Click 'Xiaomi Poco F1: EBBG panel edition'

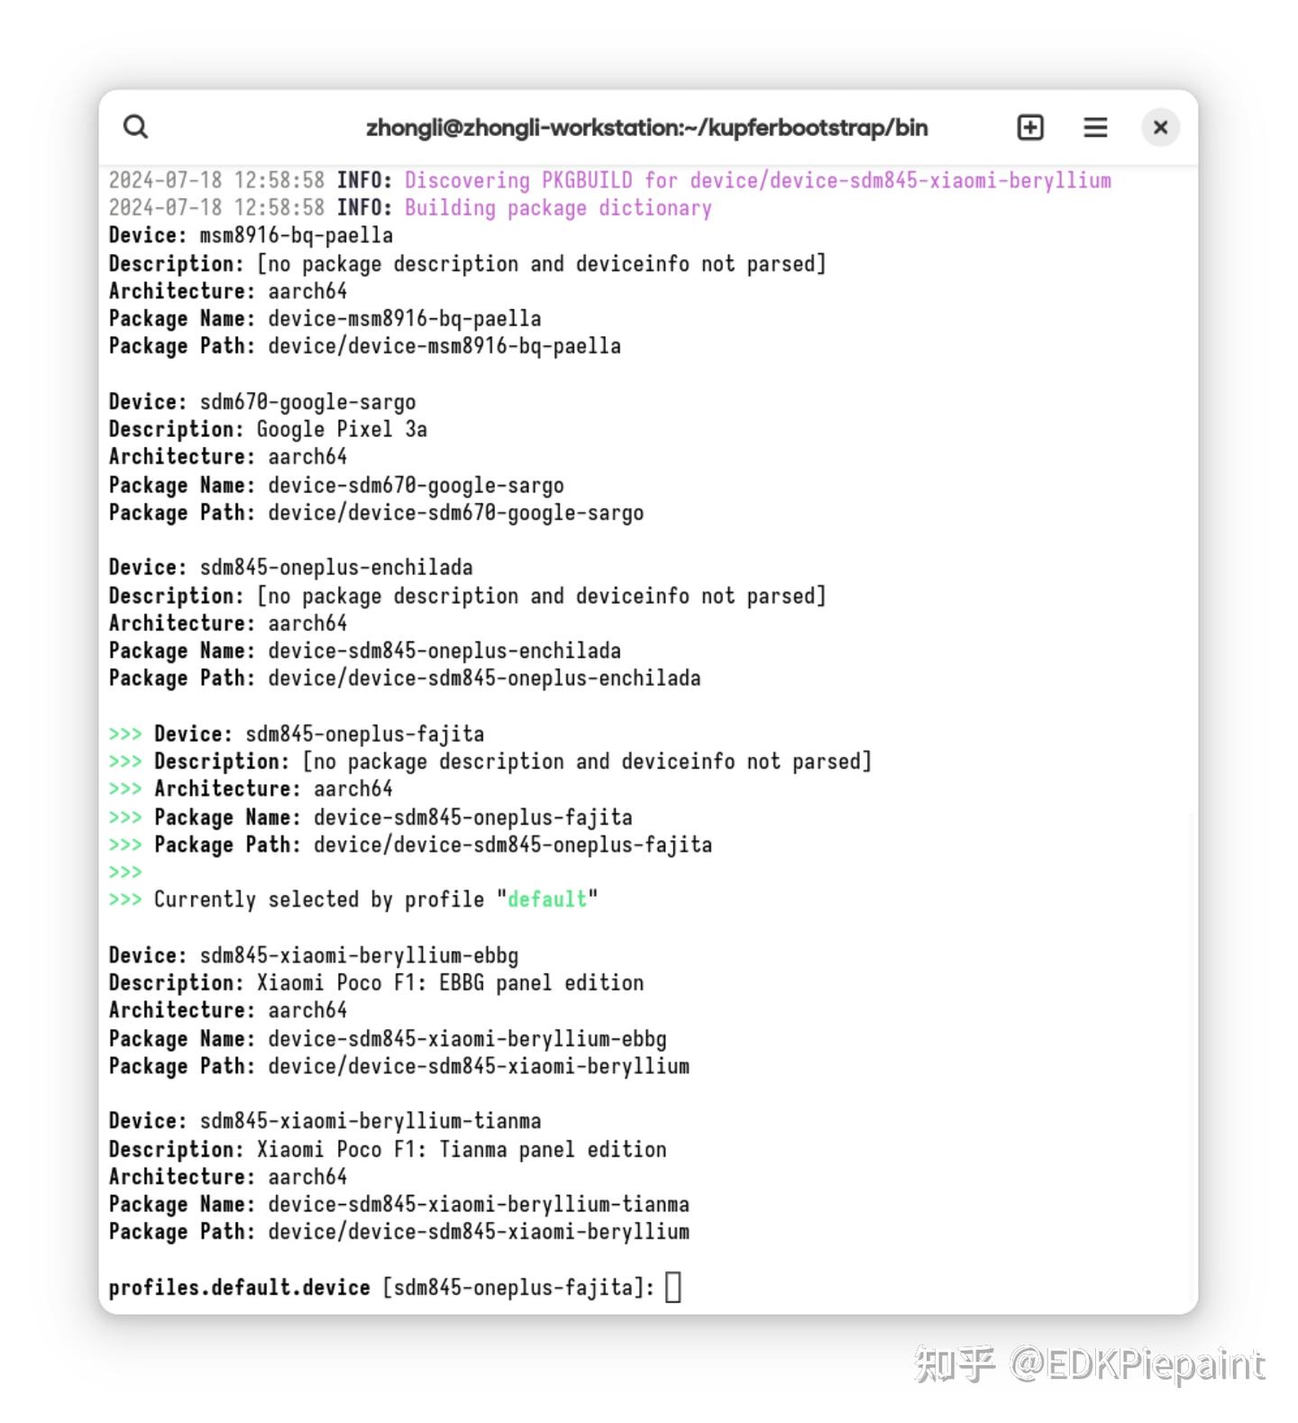[451, 982]
